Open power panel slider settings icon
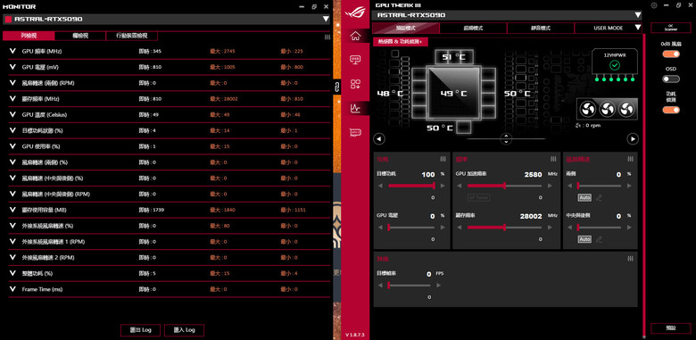This screenshot has height=340, width=696. 443,159
